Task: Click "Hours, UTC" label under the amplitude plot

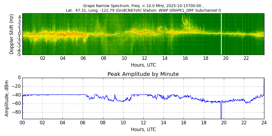Action: coord(143,130)
